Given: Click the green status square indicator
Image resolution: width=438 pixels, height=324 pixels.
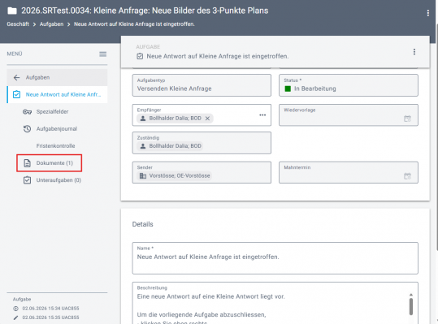Looking at the screenshot, I should (x=288, y=89).
